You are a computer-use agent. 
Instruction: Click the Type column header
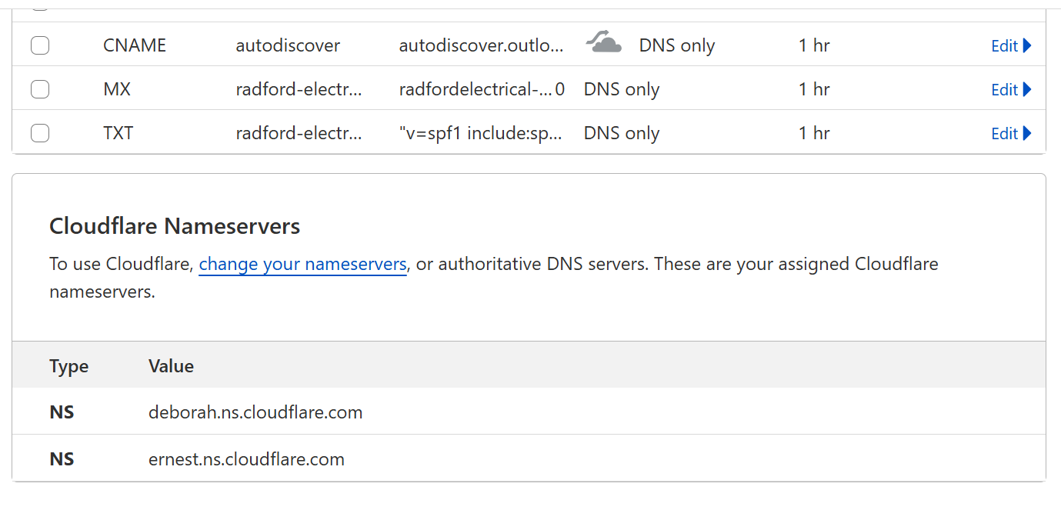(x=69, y=365)
